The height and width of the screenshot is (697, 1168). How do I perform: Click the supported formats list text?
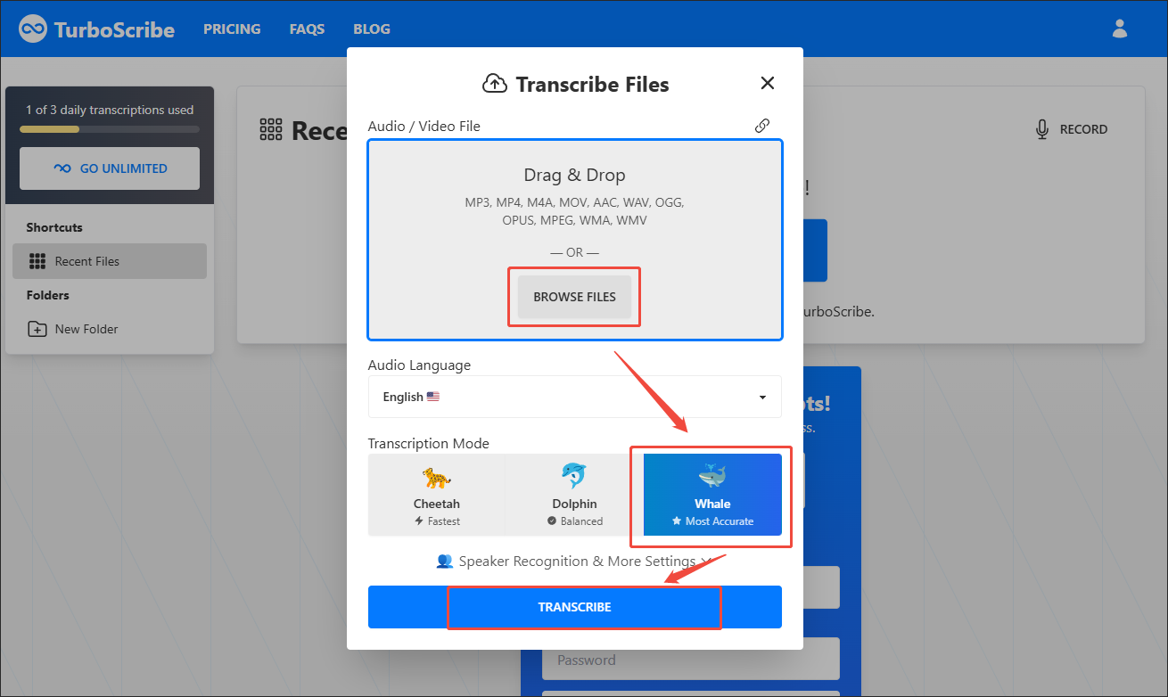[x=575, y=211]
